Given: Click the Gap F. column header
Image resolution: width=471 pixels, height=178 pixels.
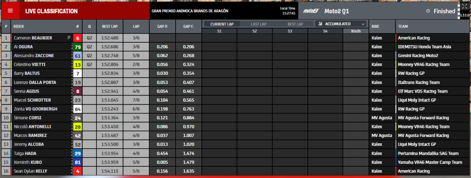Looking at the screenshot, I should click(188, 26).
